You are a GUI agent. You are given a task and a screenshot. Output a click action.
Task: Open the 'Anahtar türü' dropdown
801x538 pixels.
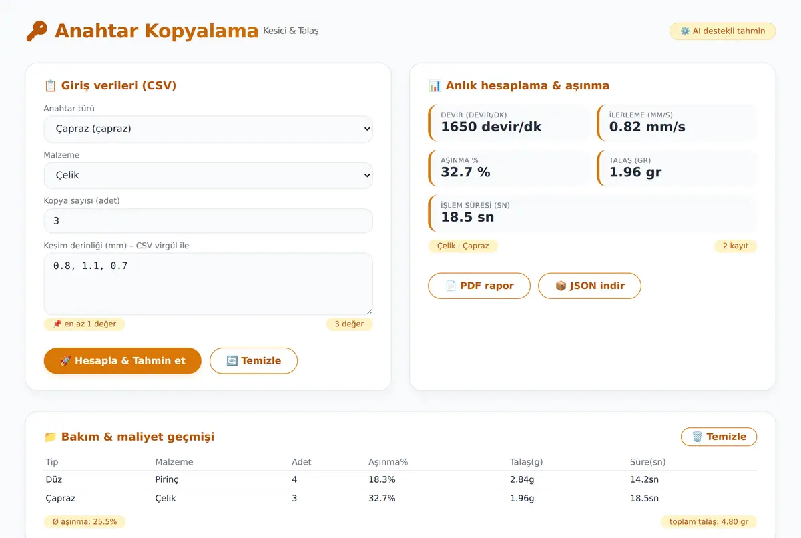click(x=208, y=129)
